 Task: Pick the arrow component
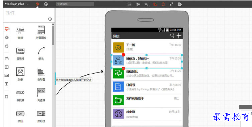41,53
